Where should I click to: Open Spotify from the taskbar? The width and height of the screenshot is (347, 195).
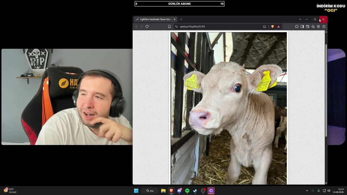coord(187,191)
